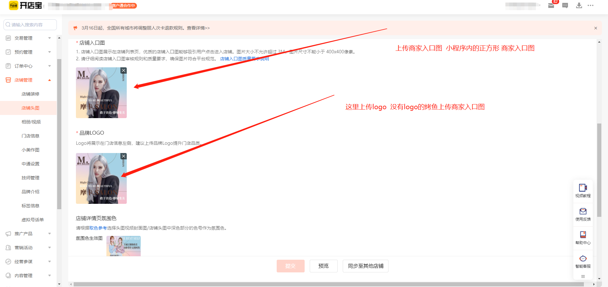Click the 店铺入口图 uploaded thumbnail
The width and height of the screenshot is (608, 287).
pyautogui.click(x=101, y=93)
